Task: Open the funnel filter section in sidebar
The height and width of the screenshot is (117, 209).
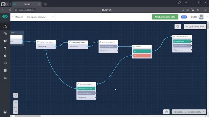Action: click(5, 48)
